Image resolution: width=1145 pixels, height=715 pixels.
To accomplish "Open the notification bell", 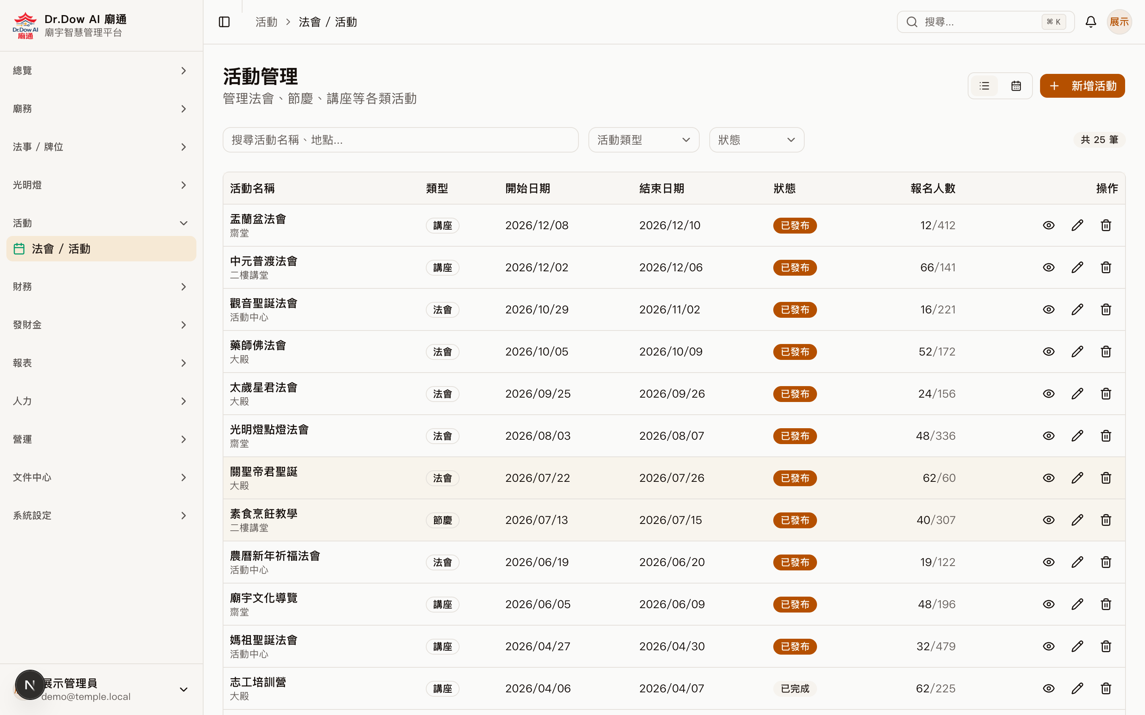I will [x=1091, y=22].
